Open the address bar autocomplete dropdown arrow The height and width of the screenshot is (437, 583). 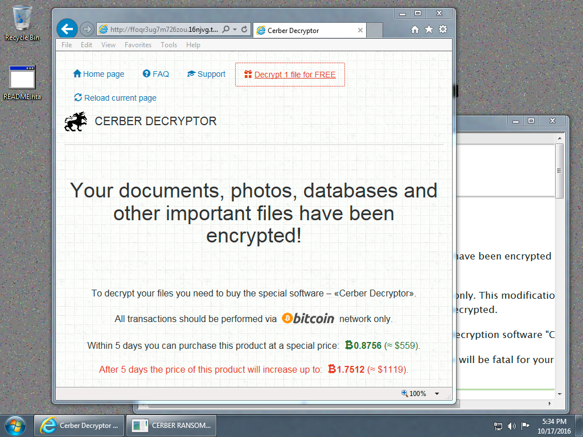(x=235, y=30)
